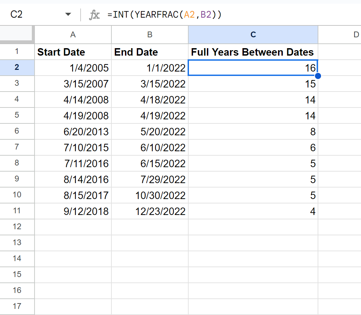Select column C header
This screenshot has height=315, width=361.
click(253, 35)
